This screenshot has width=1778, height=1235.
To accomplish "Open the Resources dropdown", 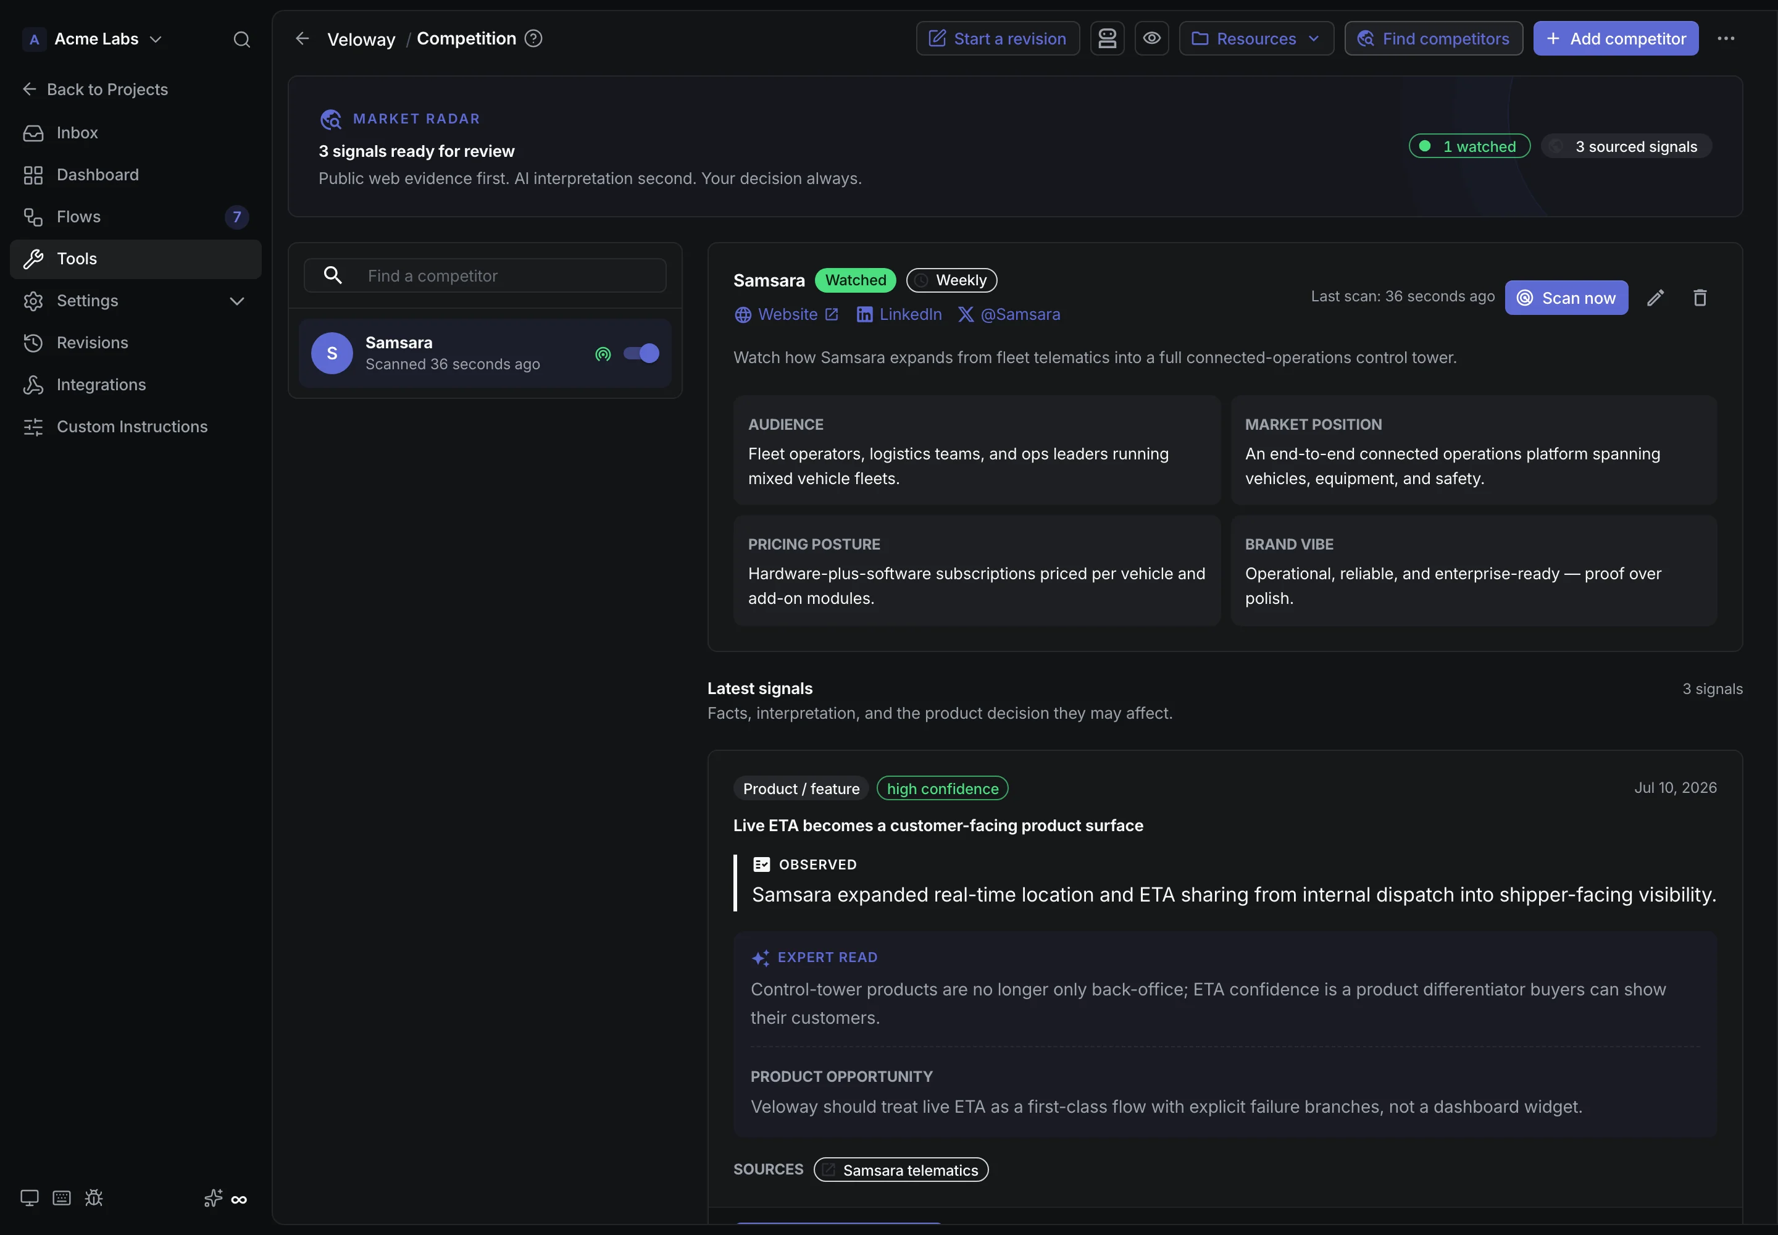I will 1256,39.
